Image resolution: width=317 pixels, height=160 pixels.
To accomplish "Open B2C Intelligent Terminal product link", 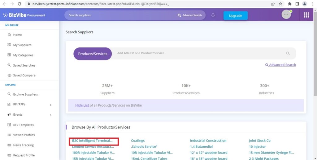I will tap(92, 141).
